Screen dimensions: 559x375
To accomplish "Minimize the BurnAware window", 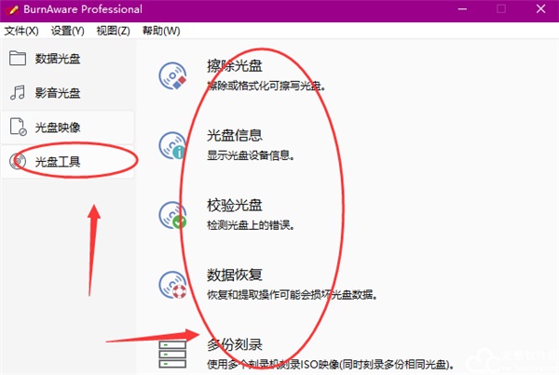I will pyautogui.click(x=462, y=9).
